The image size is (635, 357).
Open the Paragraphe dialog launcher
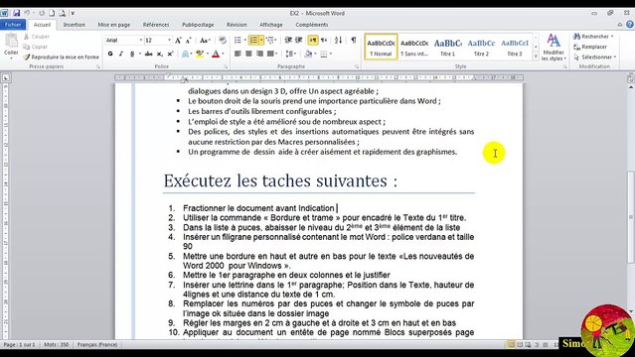point(357,66)
